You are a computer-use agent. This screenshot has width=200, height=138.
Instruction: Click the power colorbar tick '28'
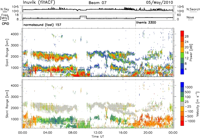click(186, 36)
